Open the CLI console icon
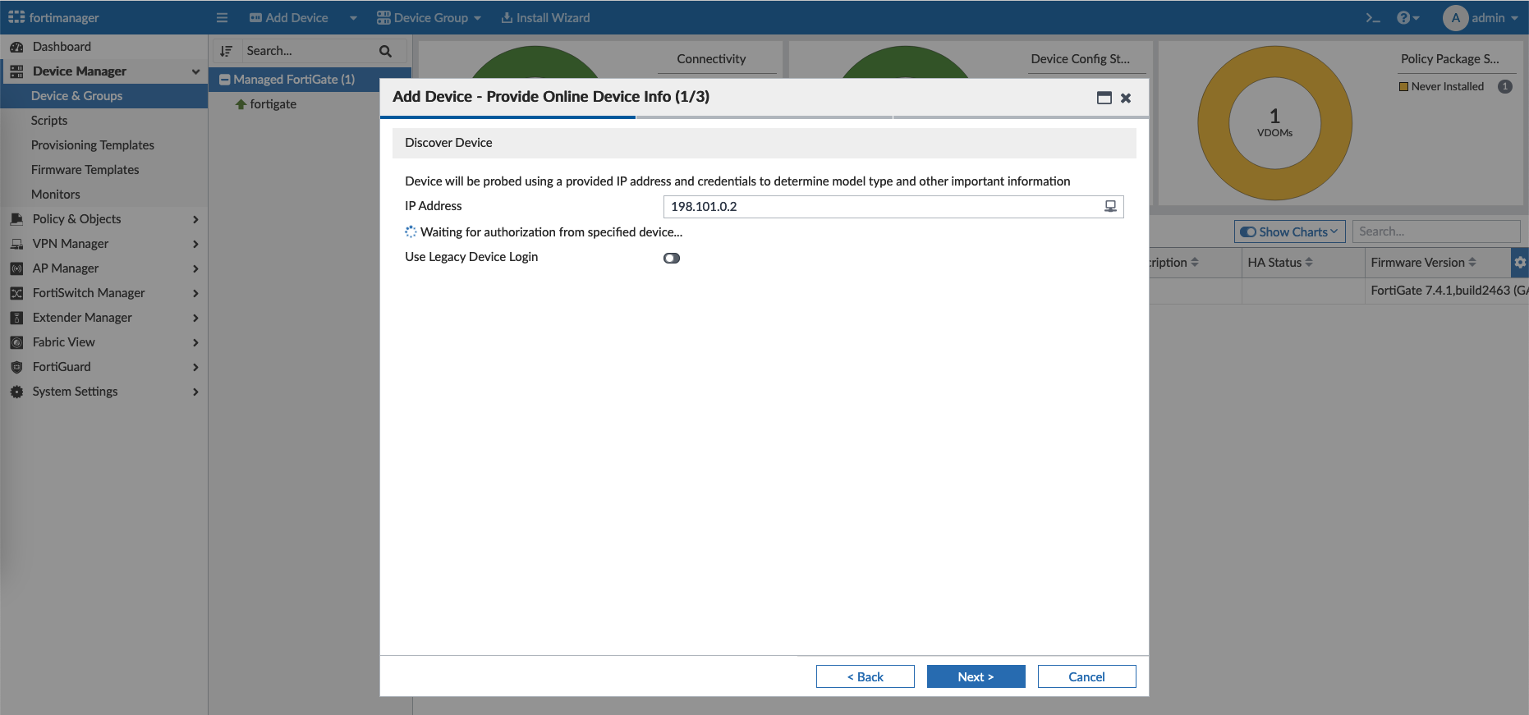 (1372, 17)
